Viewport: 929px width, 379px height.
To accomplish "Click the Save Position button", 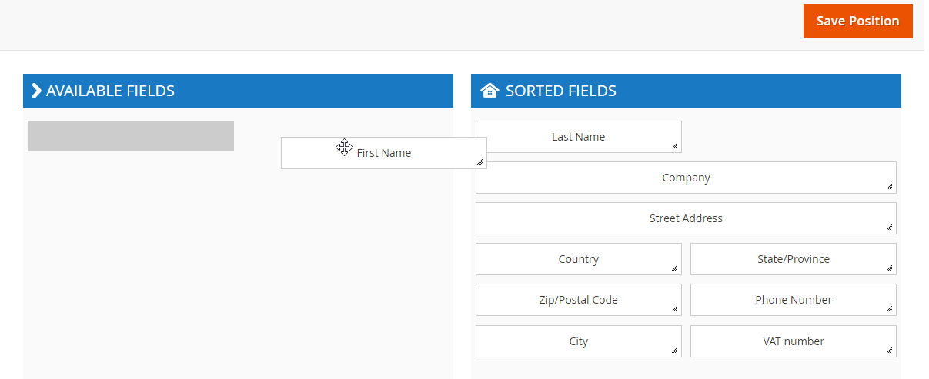I will coord(857,21).
